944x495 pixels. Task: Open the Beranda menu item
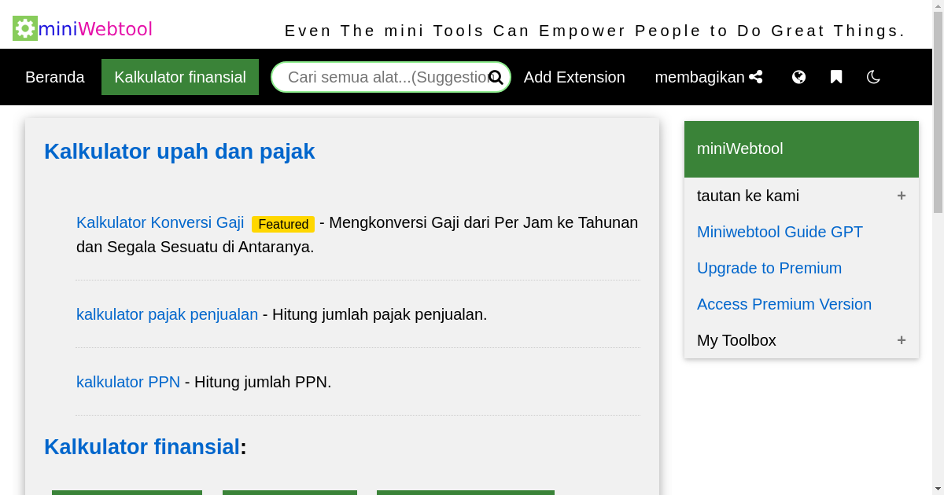pos(55,77)
